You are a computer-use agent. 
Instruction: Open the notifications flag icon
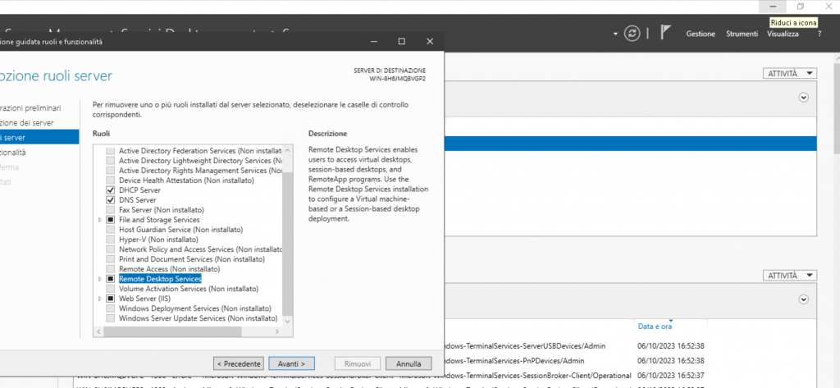click(666, 34)
